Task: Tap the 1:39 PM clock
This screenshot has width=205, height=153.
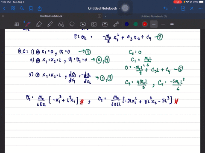Action: click(x=6, y=2)
